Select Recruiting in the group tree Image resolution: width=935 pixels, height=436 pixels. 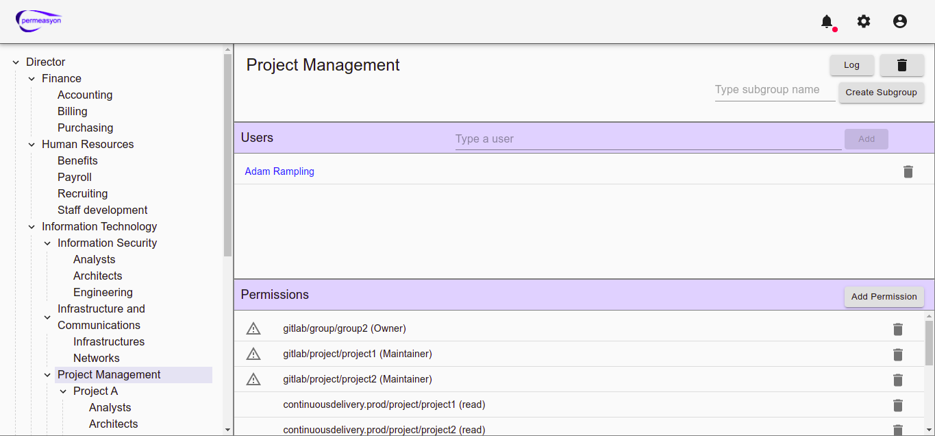(82, 193)
